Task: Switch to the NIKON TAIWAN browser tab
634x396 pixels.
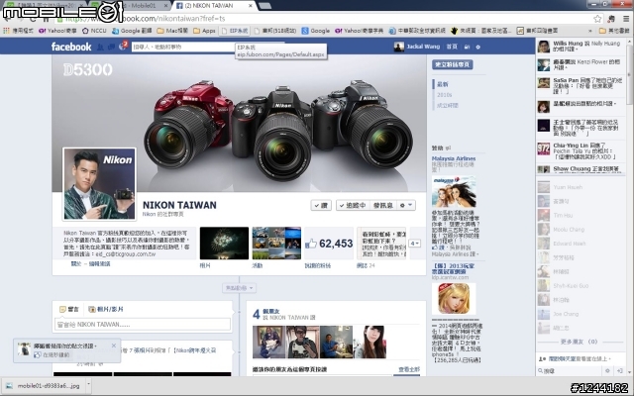Action: tap(214, 6)
